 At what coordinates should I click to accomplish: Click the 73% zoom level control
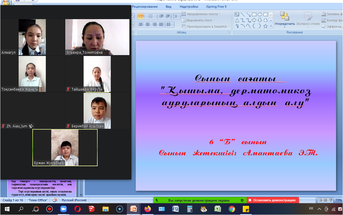coord(338,200)
